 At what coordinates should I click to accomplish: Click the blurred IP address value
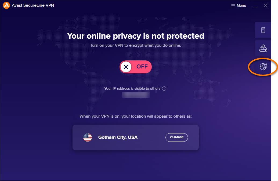(136, 95)
